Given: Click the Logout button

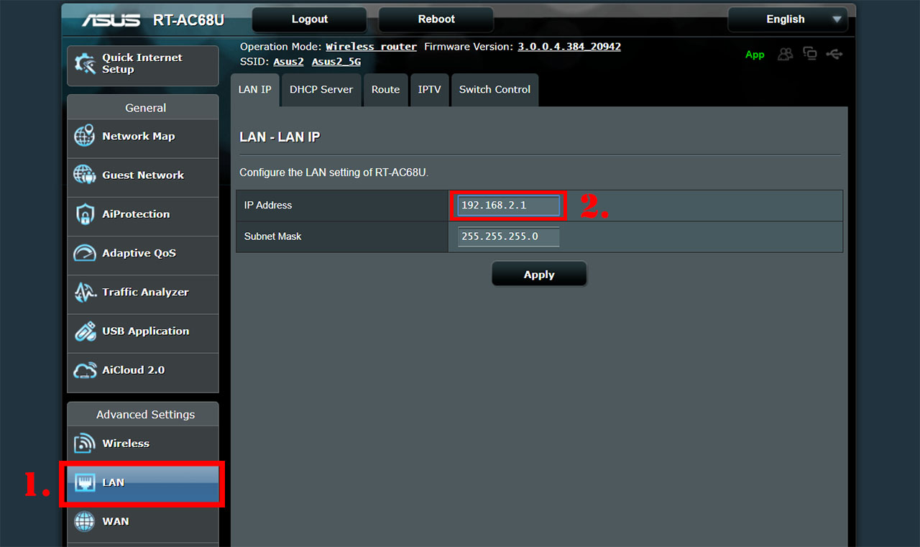Looking at the screenshot, I should click(x=310, y=19).
